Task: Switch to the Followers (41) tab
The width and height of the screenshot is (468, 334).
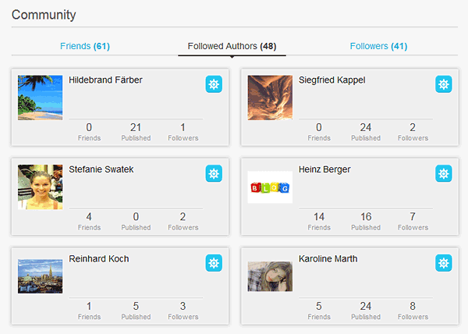Action: 378,46
